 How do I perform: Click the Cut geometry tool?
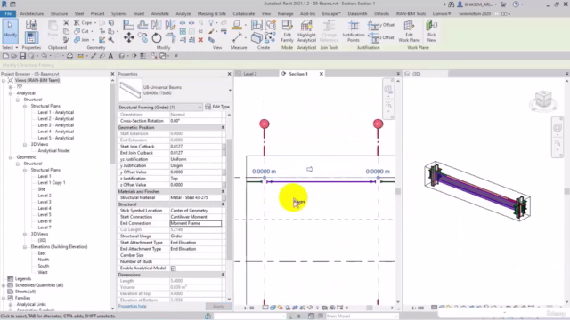click(x=82, y=31)
